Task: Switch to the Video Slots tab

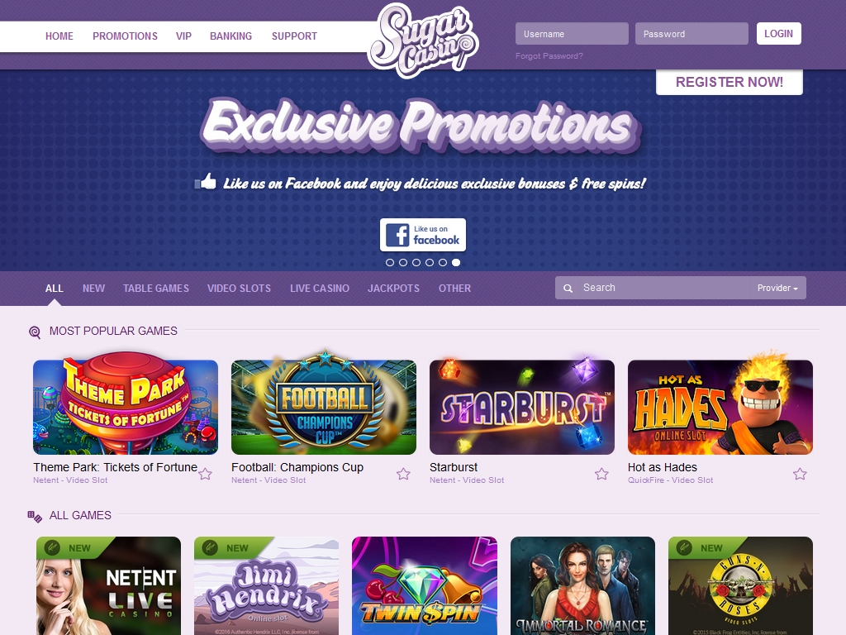Action: coord(239,289)
